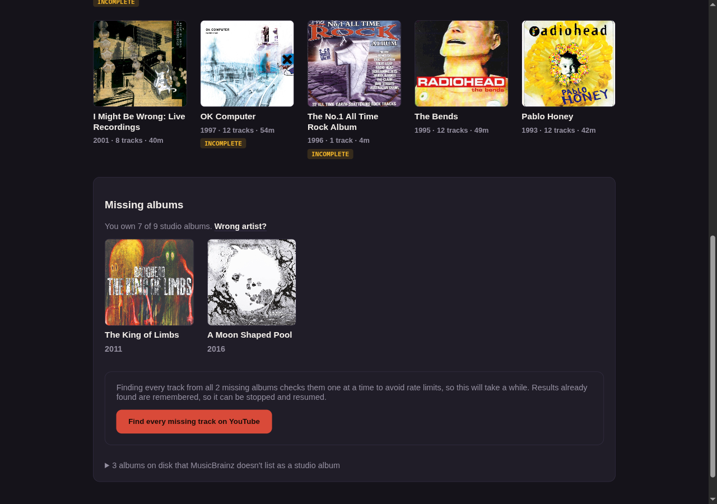Viewport: 717px width, 504px height.
Task: Select The King of Limbs missing album cover
Action: point(149,282)
